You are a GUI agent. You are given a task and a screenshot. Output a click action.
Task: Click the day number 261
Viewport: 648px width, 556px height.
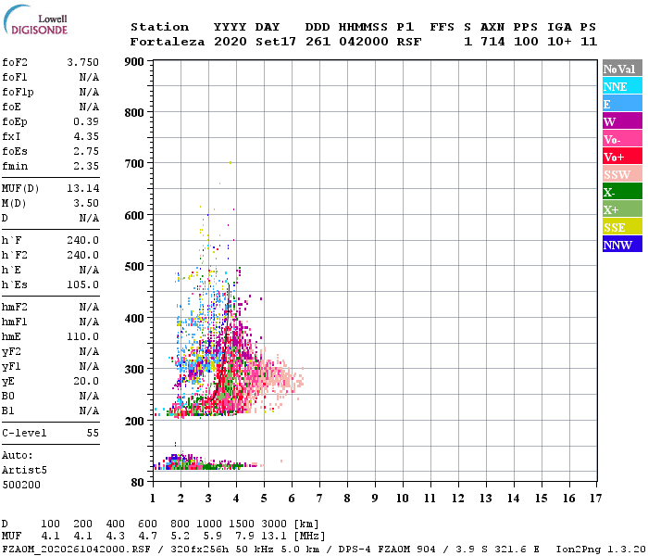[318, 42]
